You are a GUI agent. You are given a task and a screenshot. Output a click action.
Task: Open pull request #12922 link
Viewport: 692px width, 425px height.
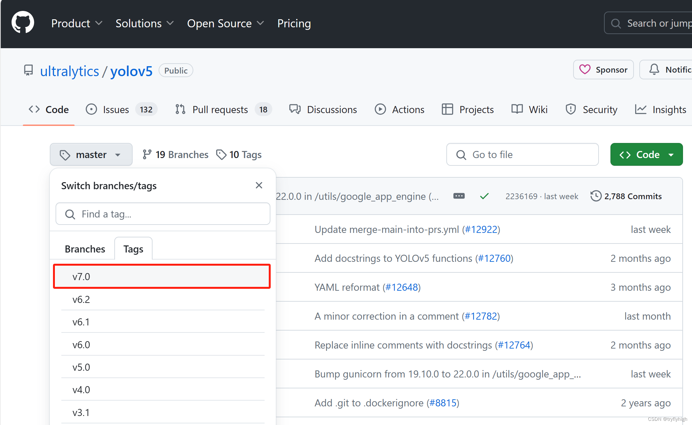(481, 229)
